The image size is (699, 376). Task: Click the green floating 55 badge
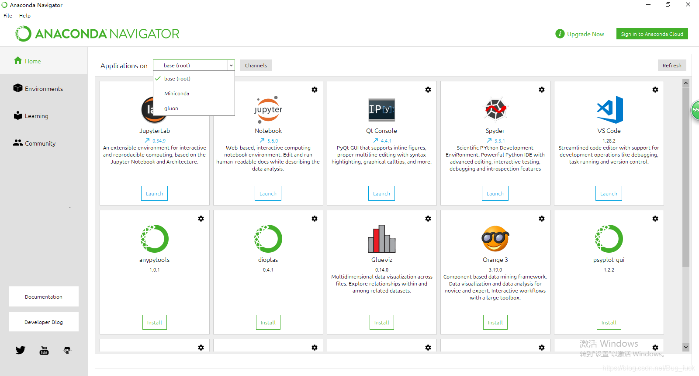click(695, 110)
